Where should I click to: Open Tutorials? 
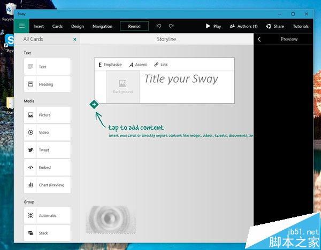point(301,26)
